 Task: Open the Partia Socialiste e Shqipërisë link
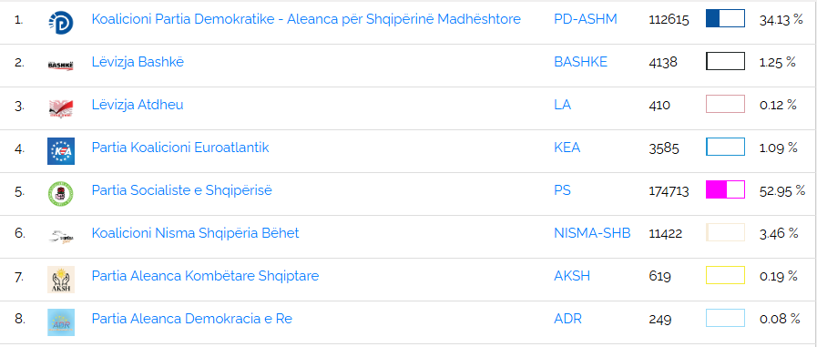tap(182, 190)
